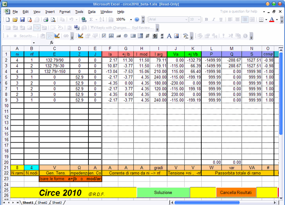The height and width of the screenshot is (205, 285).
Task: Toggle Design Mode in Visual Basic toolbar
Action: (x=57, y=36)
